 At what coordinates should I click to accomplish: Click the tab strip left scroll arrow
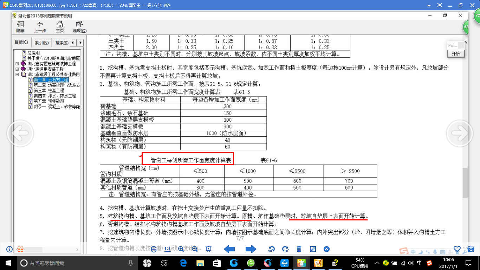[73, 43]
